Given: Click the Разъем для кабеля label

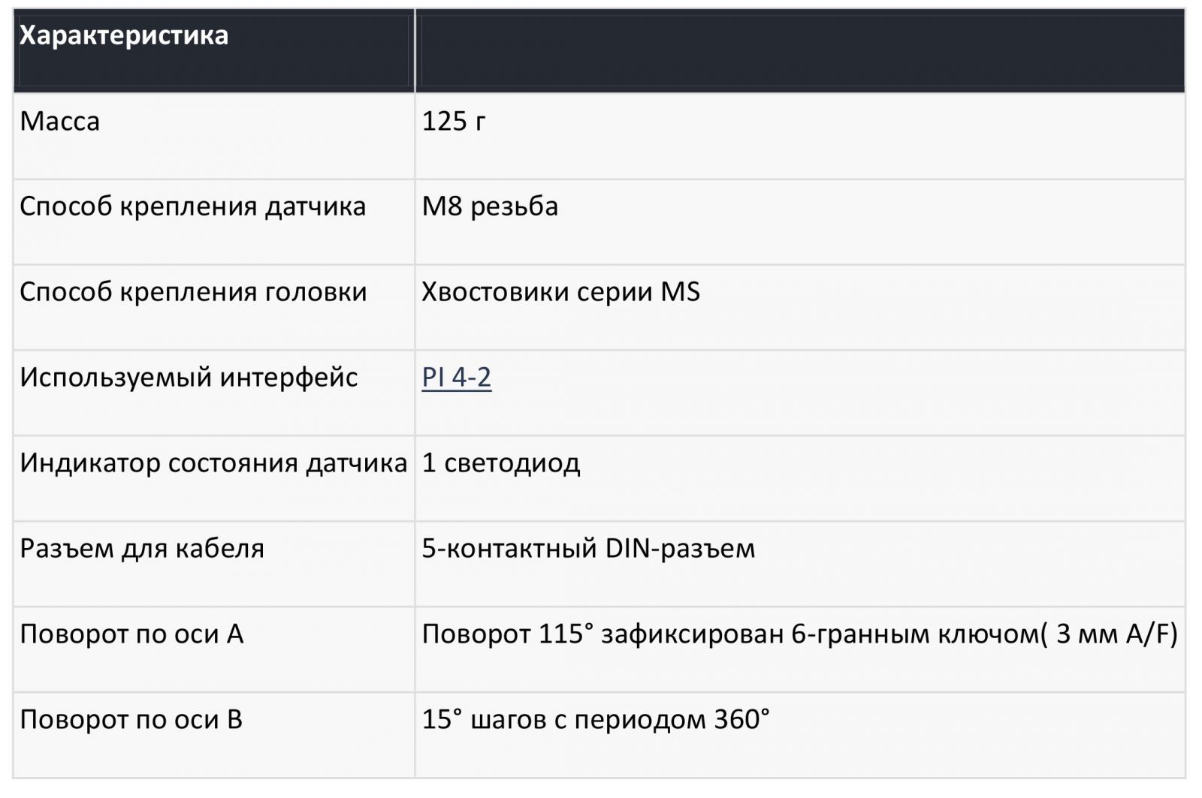Looking at the screenshot, I should tap(142, 549).
